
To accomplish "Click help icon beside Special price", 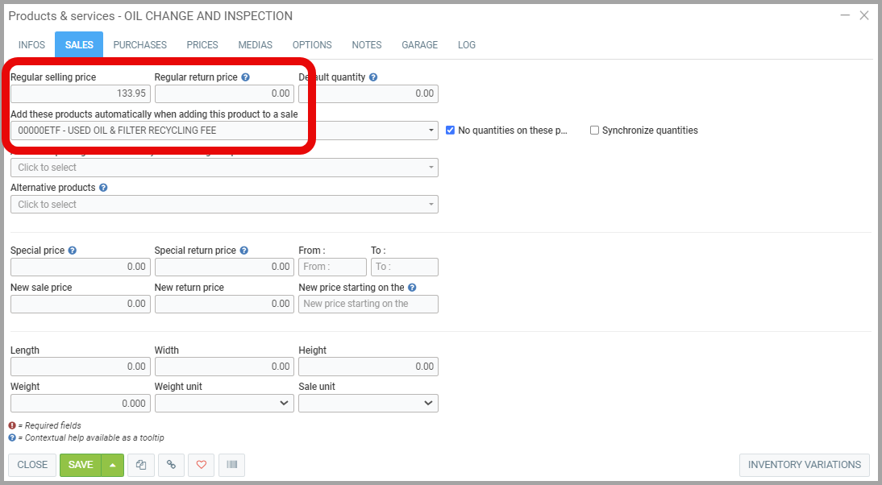I will (73, 251).
